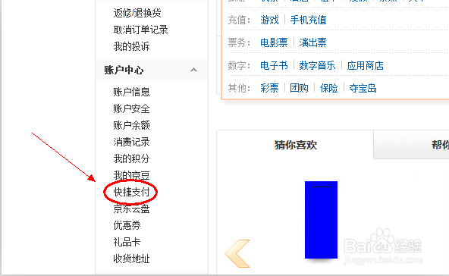
Task: Click the orange previous carousel arrow
Action: click(x=237, y=254)
